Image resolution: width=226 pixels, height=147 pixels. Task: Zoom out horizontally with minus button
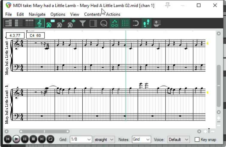(x=213, y=131)
